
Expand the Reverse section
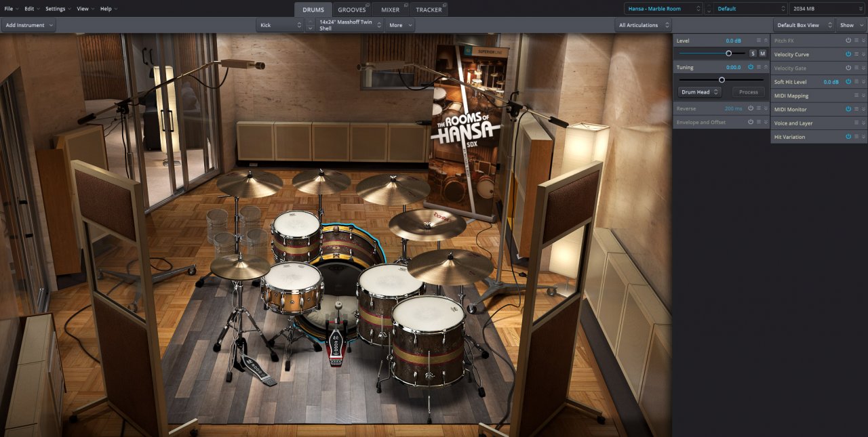(766, 108)
